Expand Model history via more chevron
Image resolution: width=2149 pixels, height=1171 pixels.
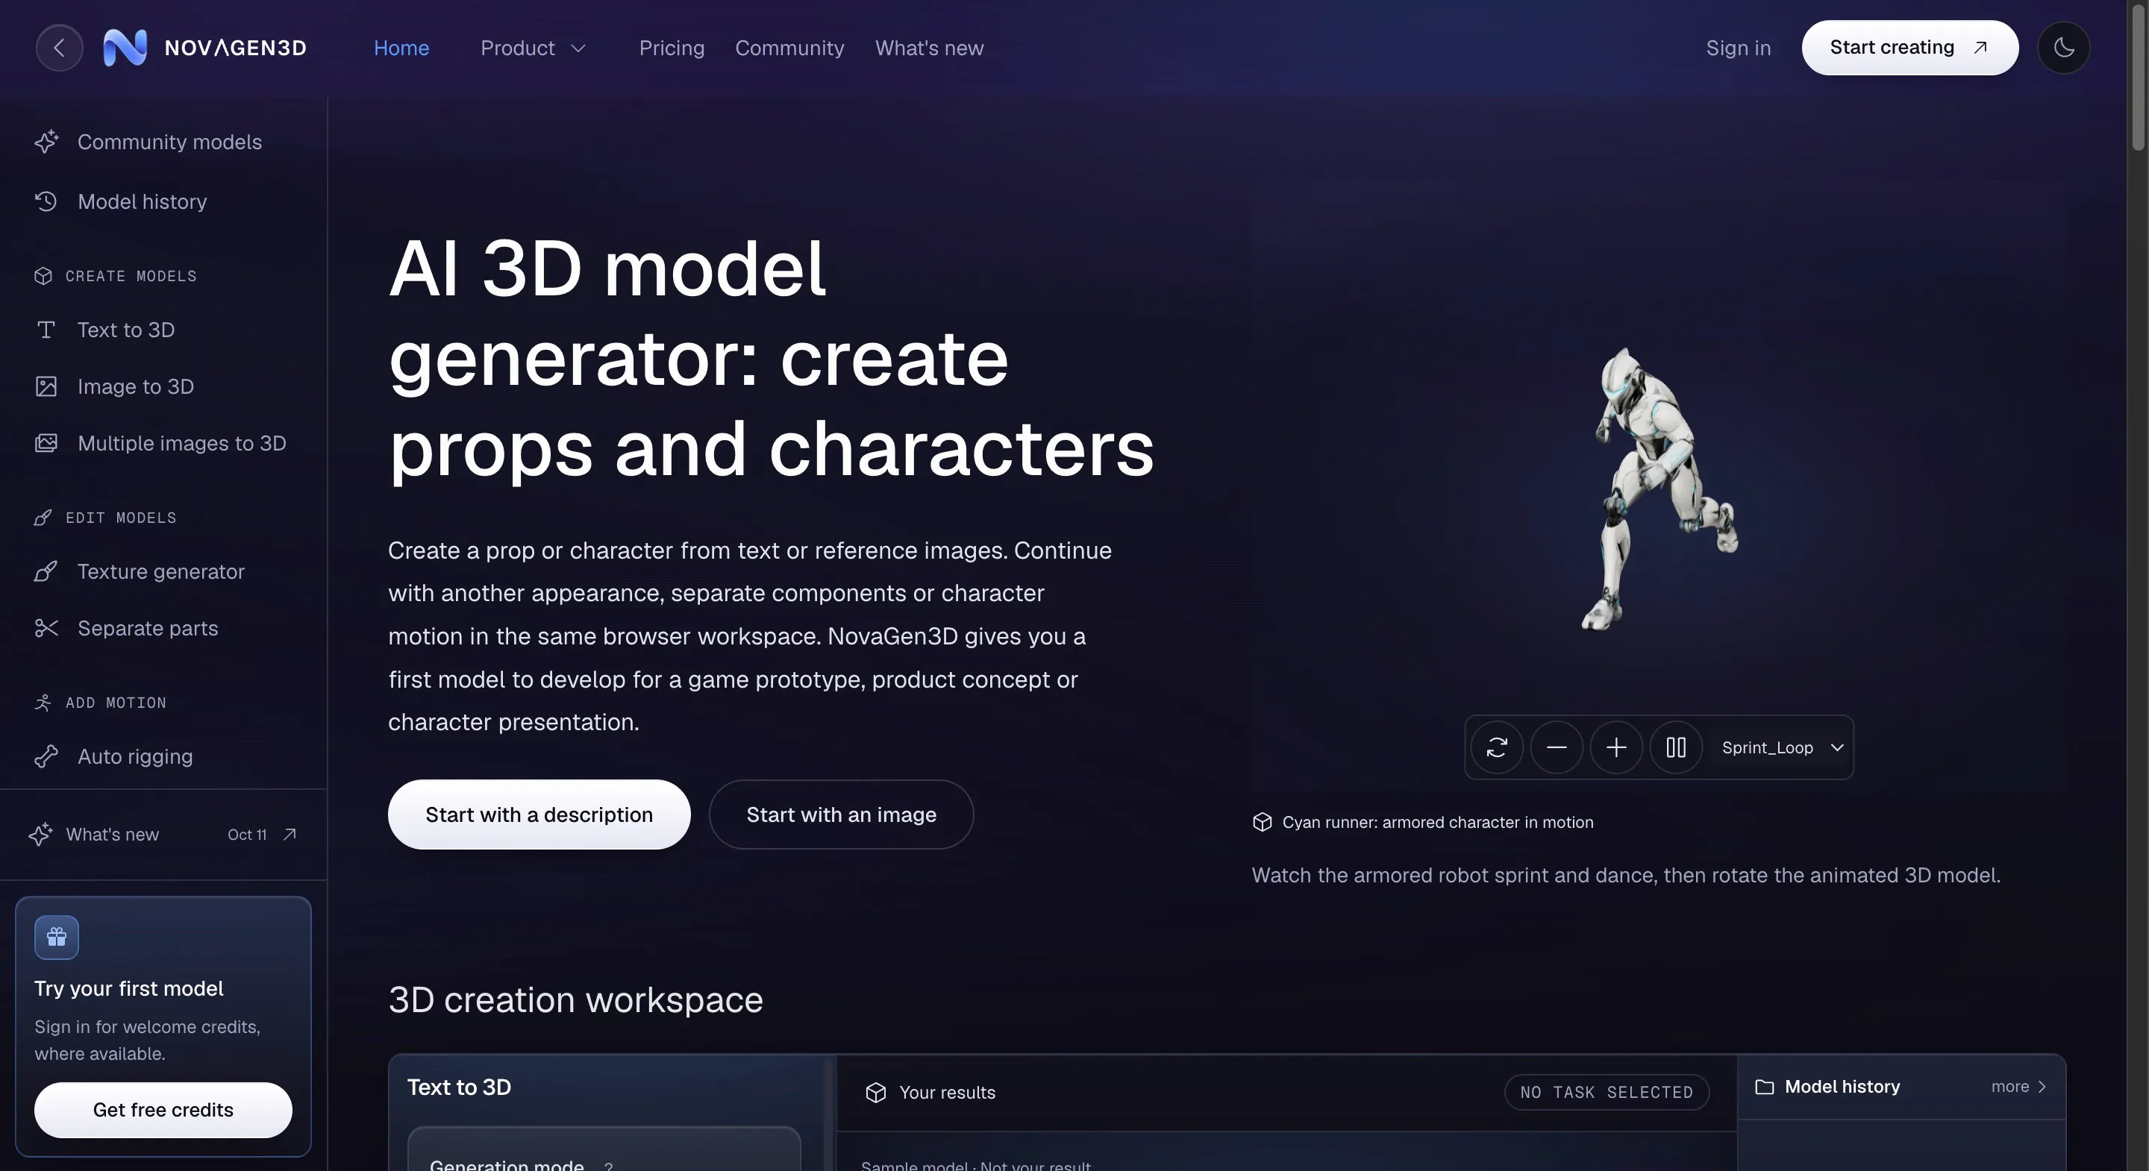pyautogui.click(x=2019, y=1086)
